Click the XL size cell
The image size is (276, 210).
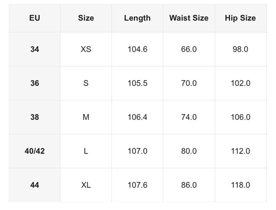pos(86,185)
